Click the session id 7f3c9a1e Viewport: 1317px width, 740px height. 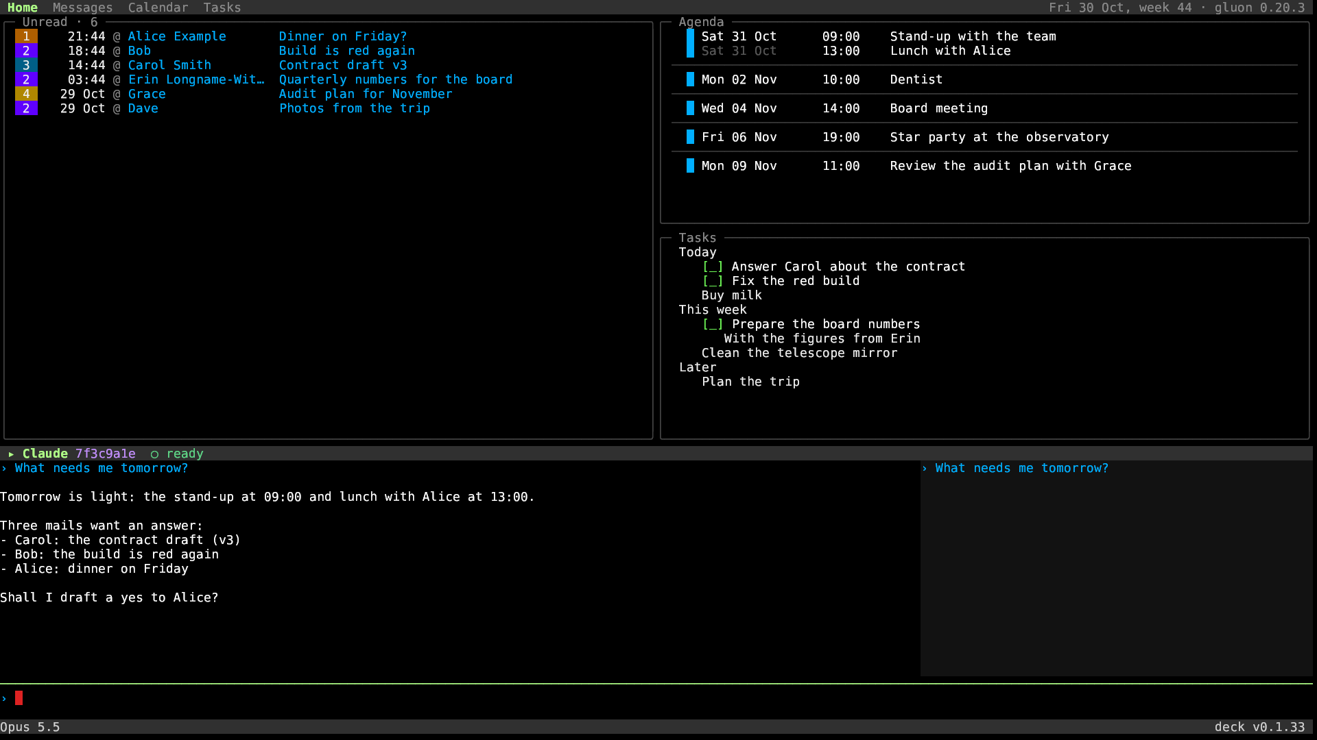click(105, 454)
